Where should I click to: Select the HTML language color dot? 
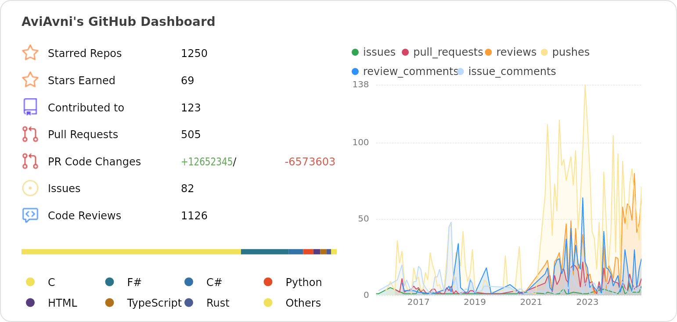(30, 302)
